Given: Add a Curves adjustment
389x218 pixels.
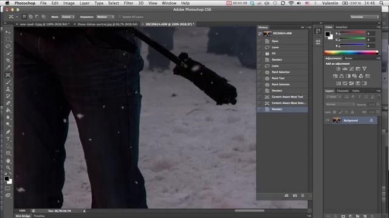Looking at the screenshot, I should tap(351, 69).
